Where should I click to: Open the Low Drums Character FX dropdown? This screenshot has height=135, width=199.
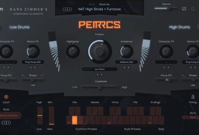(x=8, y=62)
